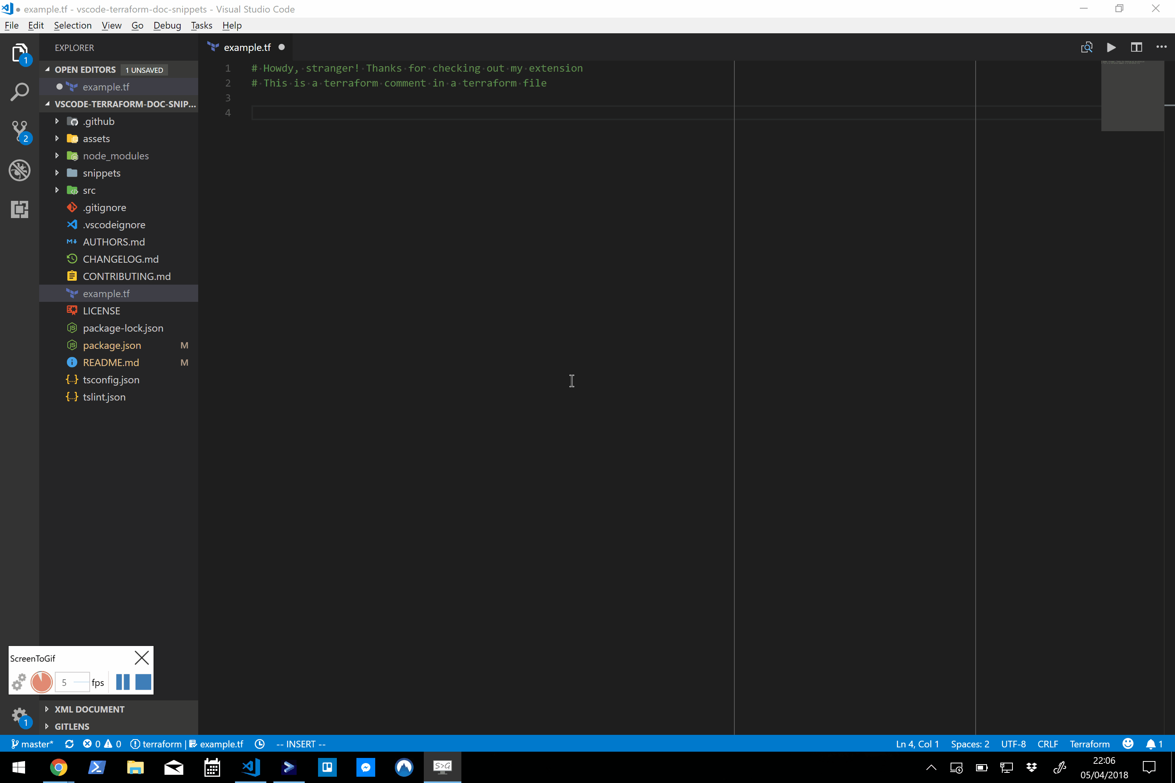
Task: Open the More Actions ellipsis in the editor
Action: (1161, 47)
